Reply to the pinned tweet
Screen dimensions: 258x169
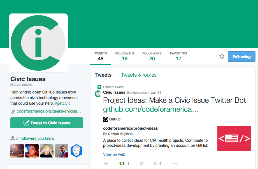[106, 163]
